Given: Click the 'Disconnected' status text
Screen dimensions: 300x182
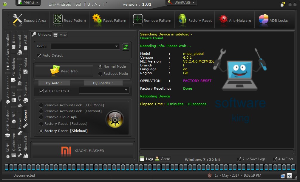Looking at the screenshot, I should pyautogui.click(x=24, y=175).
